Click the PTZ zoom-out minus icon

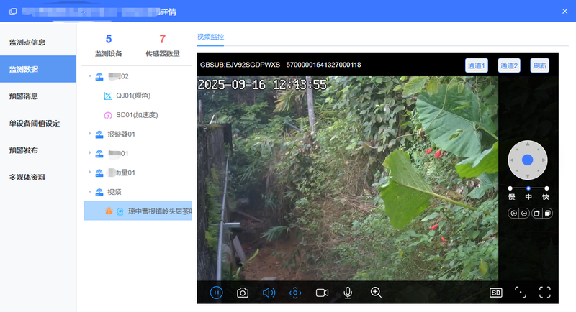coord(523,214)
